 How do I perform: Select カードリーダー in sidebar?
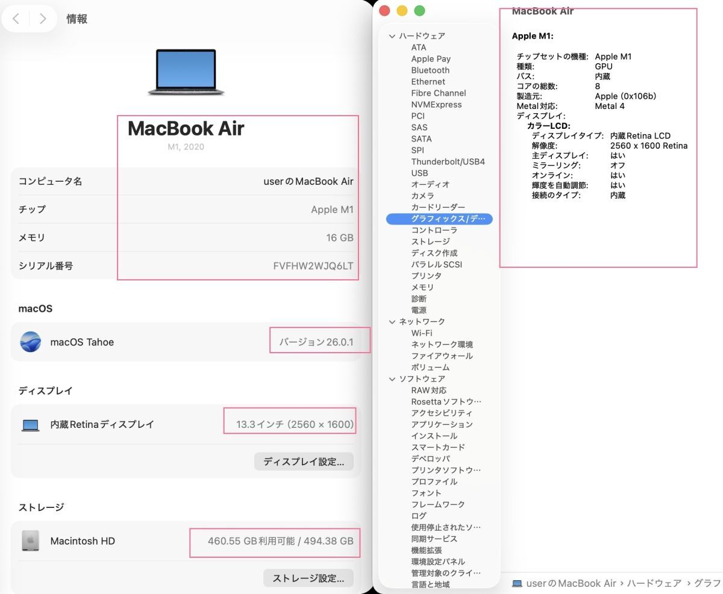(438, 208)
